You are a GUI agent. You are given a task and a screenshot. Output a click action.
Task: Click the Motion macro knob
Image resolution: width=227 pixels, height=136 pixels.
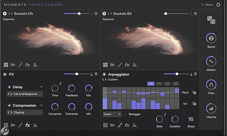[x=211, y=61]
